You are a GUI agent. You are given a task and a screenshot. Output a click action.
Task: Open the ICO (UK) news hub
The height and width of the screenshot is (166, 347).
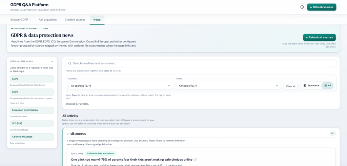(x=32, y=123)
